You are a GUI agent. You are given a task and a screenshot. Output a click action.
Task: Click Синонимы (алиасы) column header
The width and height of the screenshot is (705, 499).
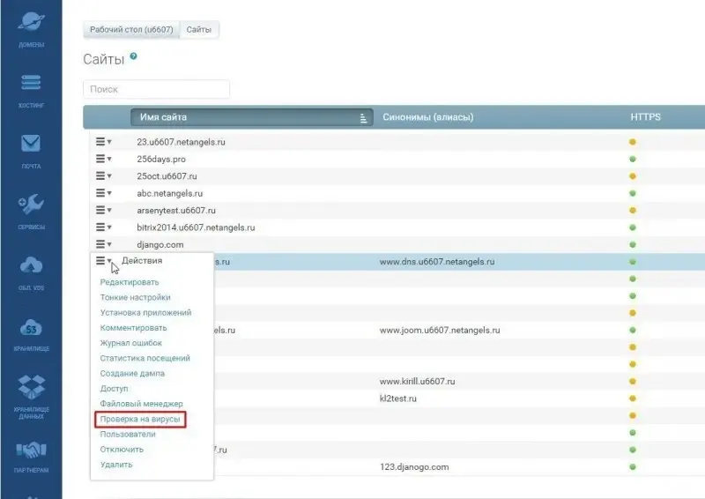click(x=428, y=117)
